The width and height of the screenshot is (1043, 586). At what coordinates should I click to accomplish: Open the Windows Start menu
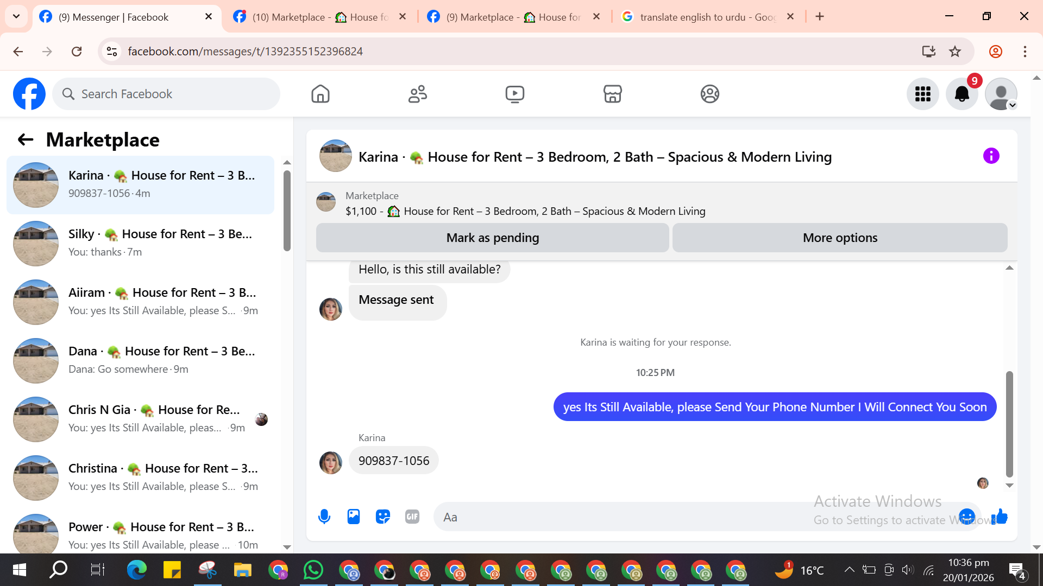click(x=20, y=570)
